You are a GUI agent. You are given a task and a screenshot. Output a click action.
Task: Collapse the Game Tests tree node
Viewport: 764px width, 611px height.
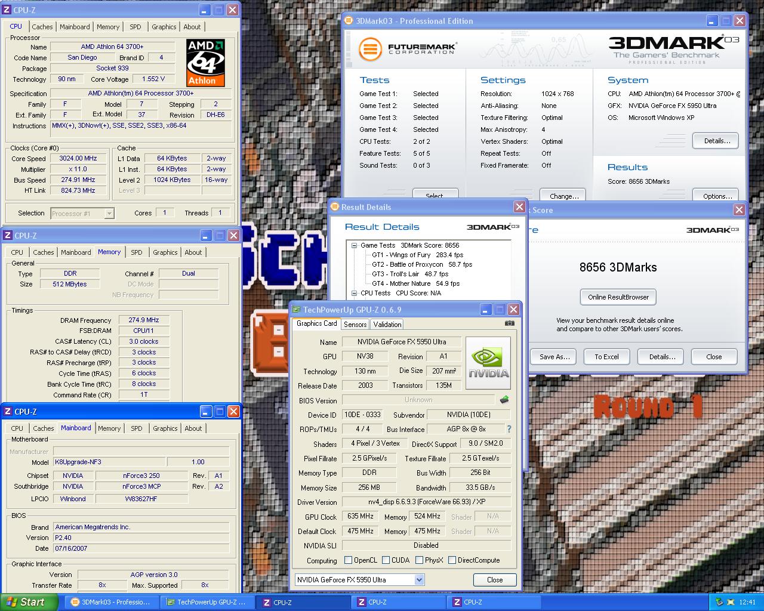tap(354, 245)
